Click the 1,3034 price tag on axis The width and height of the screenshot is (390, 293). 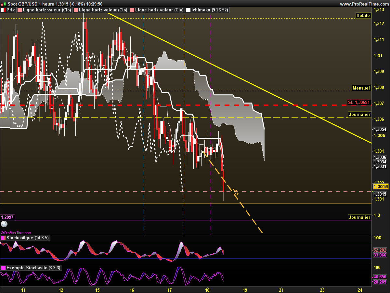(x=380, y=162)
